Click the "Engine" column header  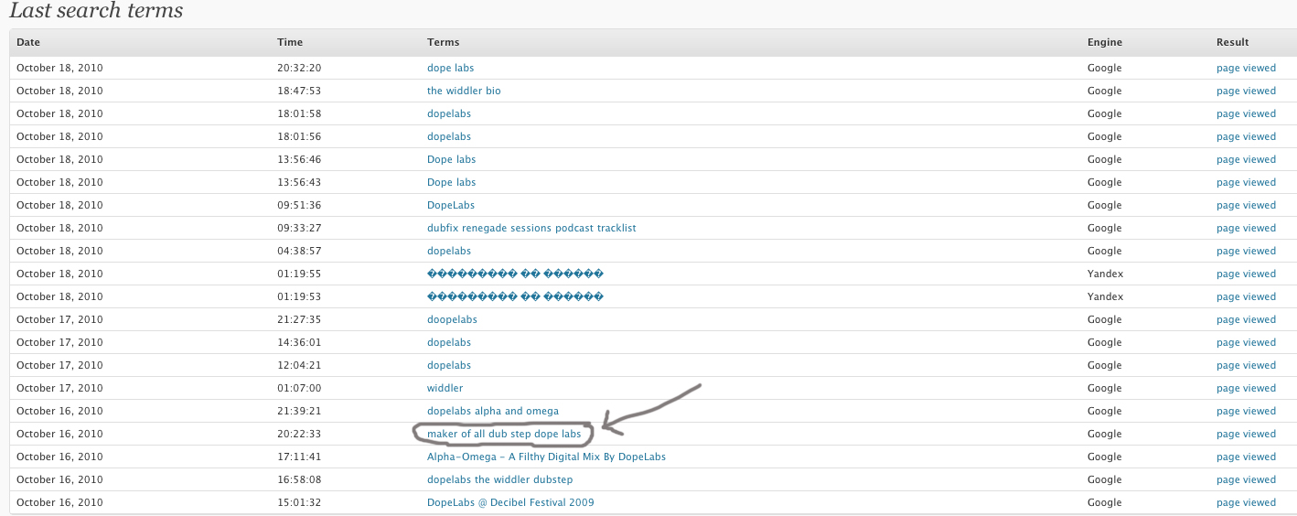pos(1105,42)
